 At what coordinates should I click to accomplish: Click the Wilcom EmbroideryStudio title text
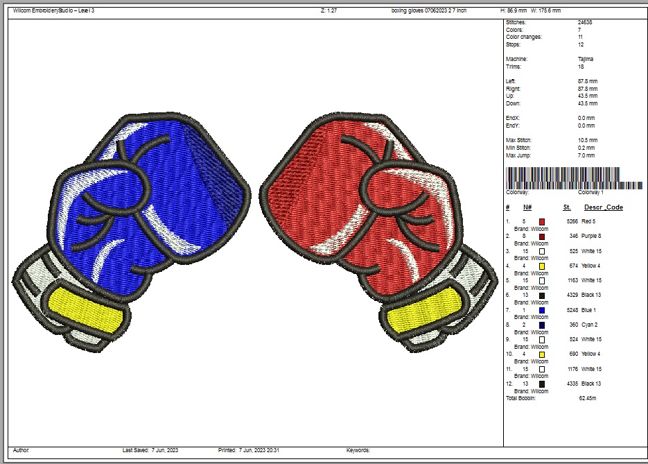point(53,10)
